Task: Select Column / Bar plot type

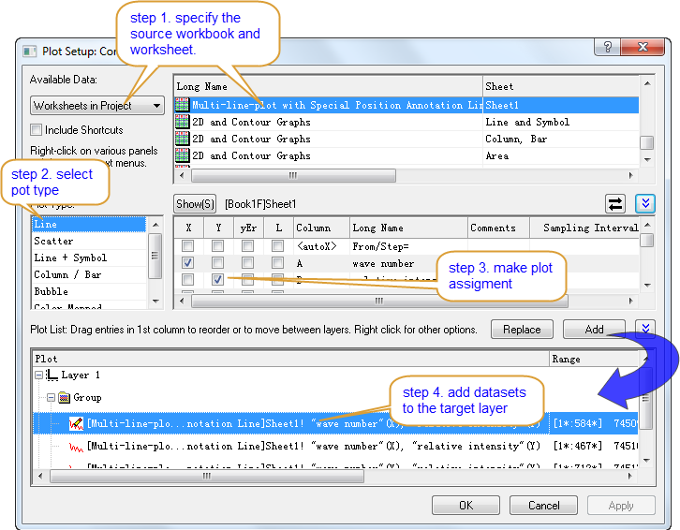Action: coord(89,275)
